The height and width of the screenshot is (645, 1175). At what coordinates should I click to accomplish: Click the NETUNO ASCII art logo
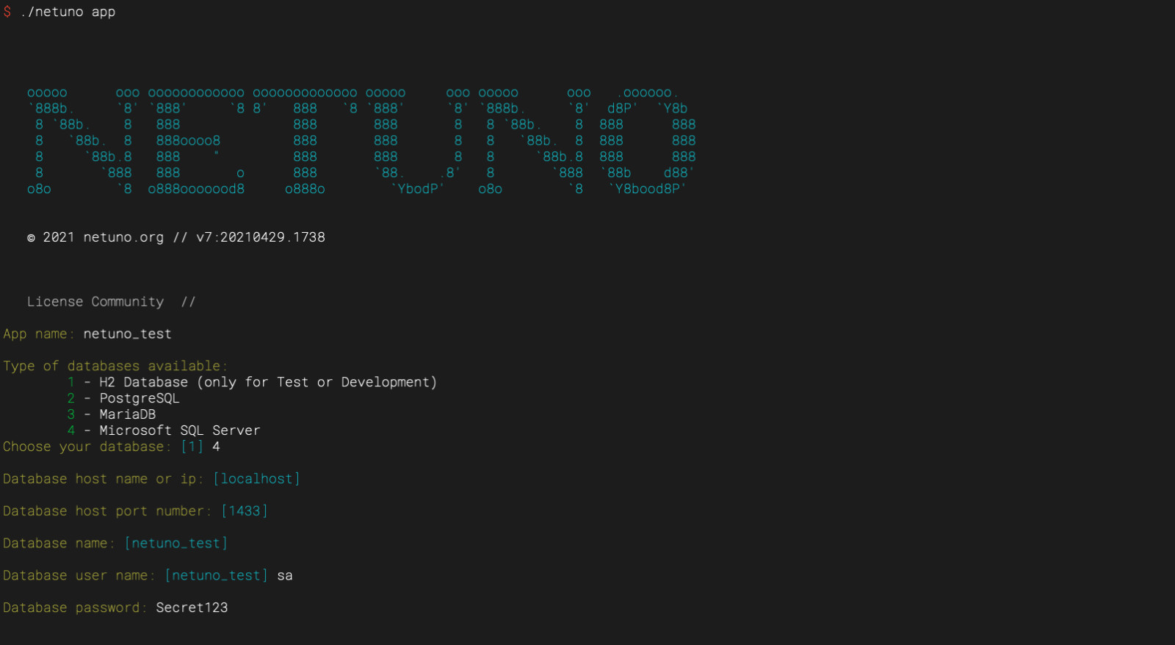pos(361,140)
